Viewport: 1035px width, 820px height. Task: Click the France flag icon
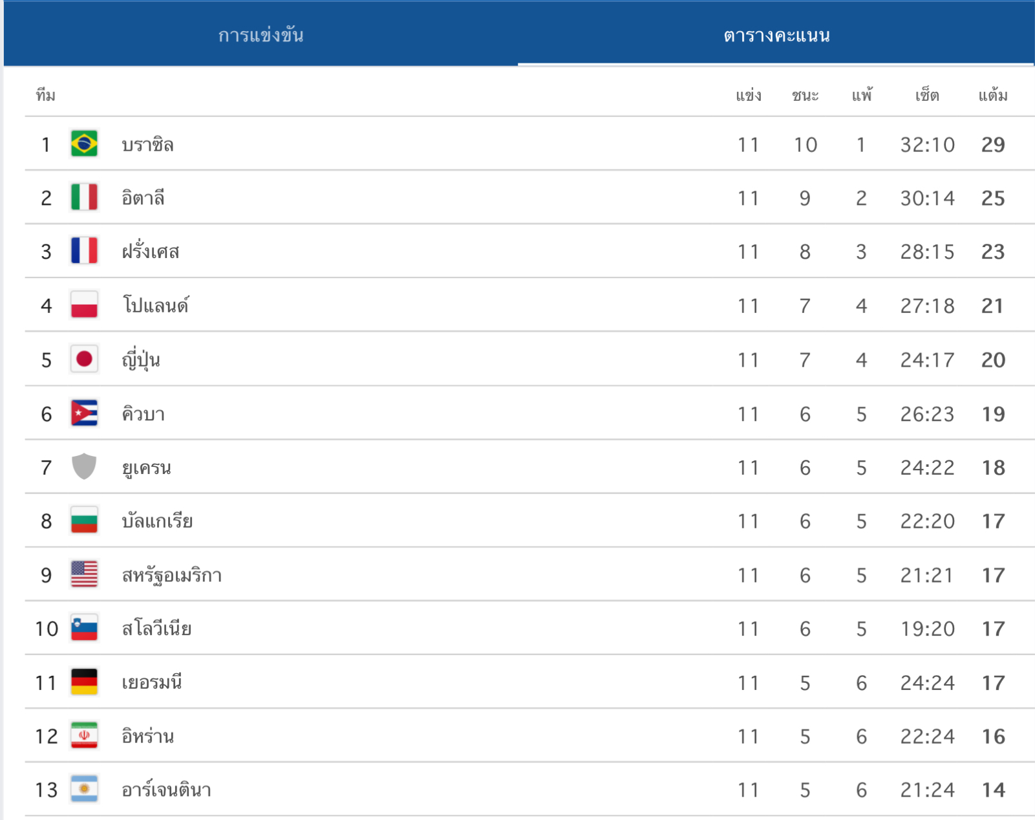84,251
